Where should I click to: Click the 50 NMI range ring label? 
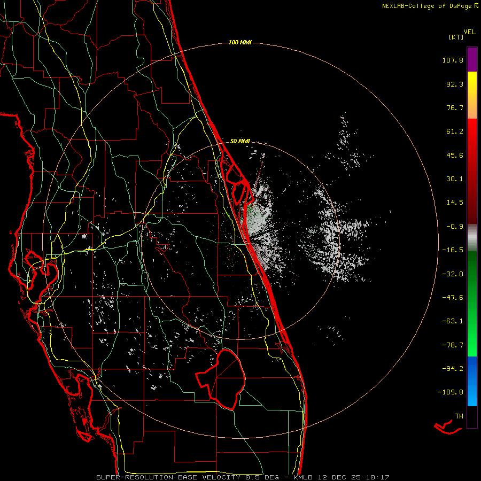(240, 141)
